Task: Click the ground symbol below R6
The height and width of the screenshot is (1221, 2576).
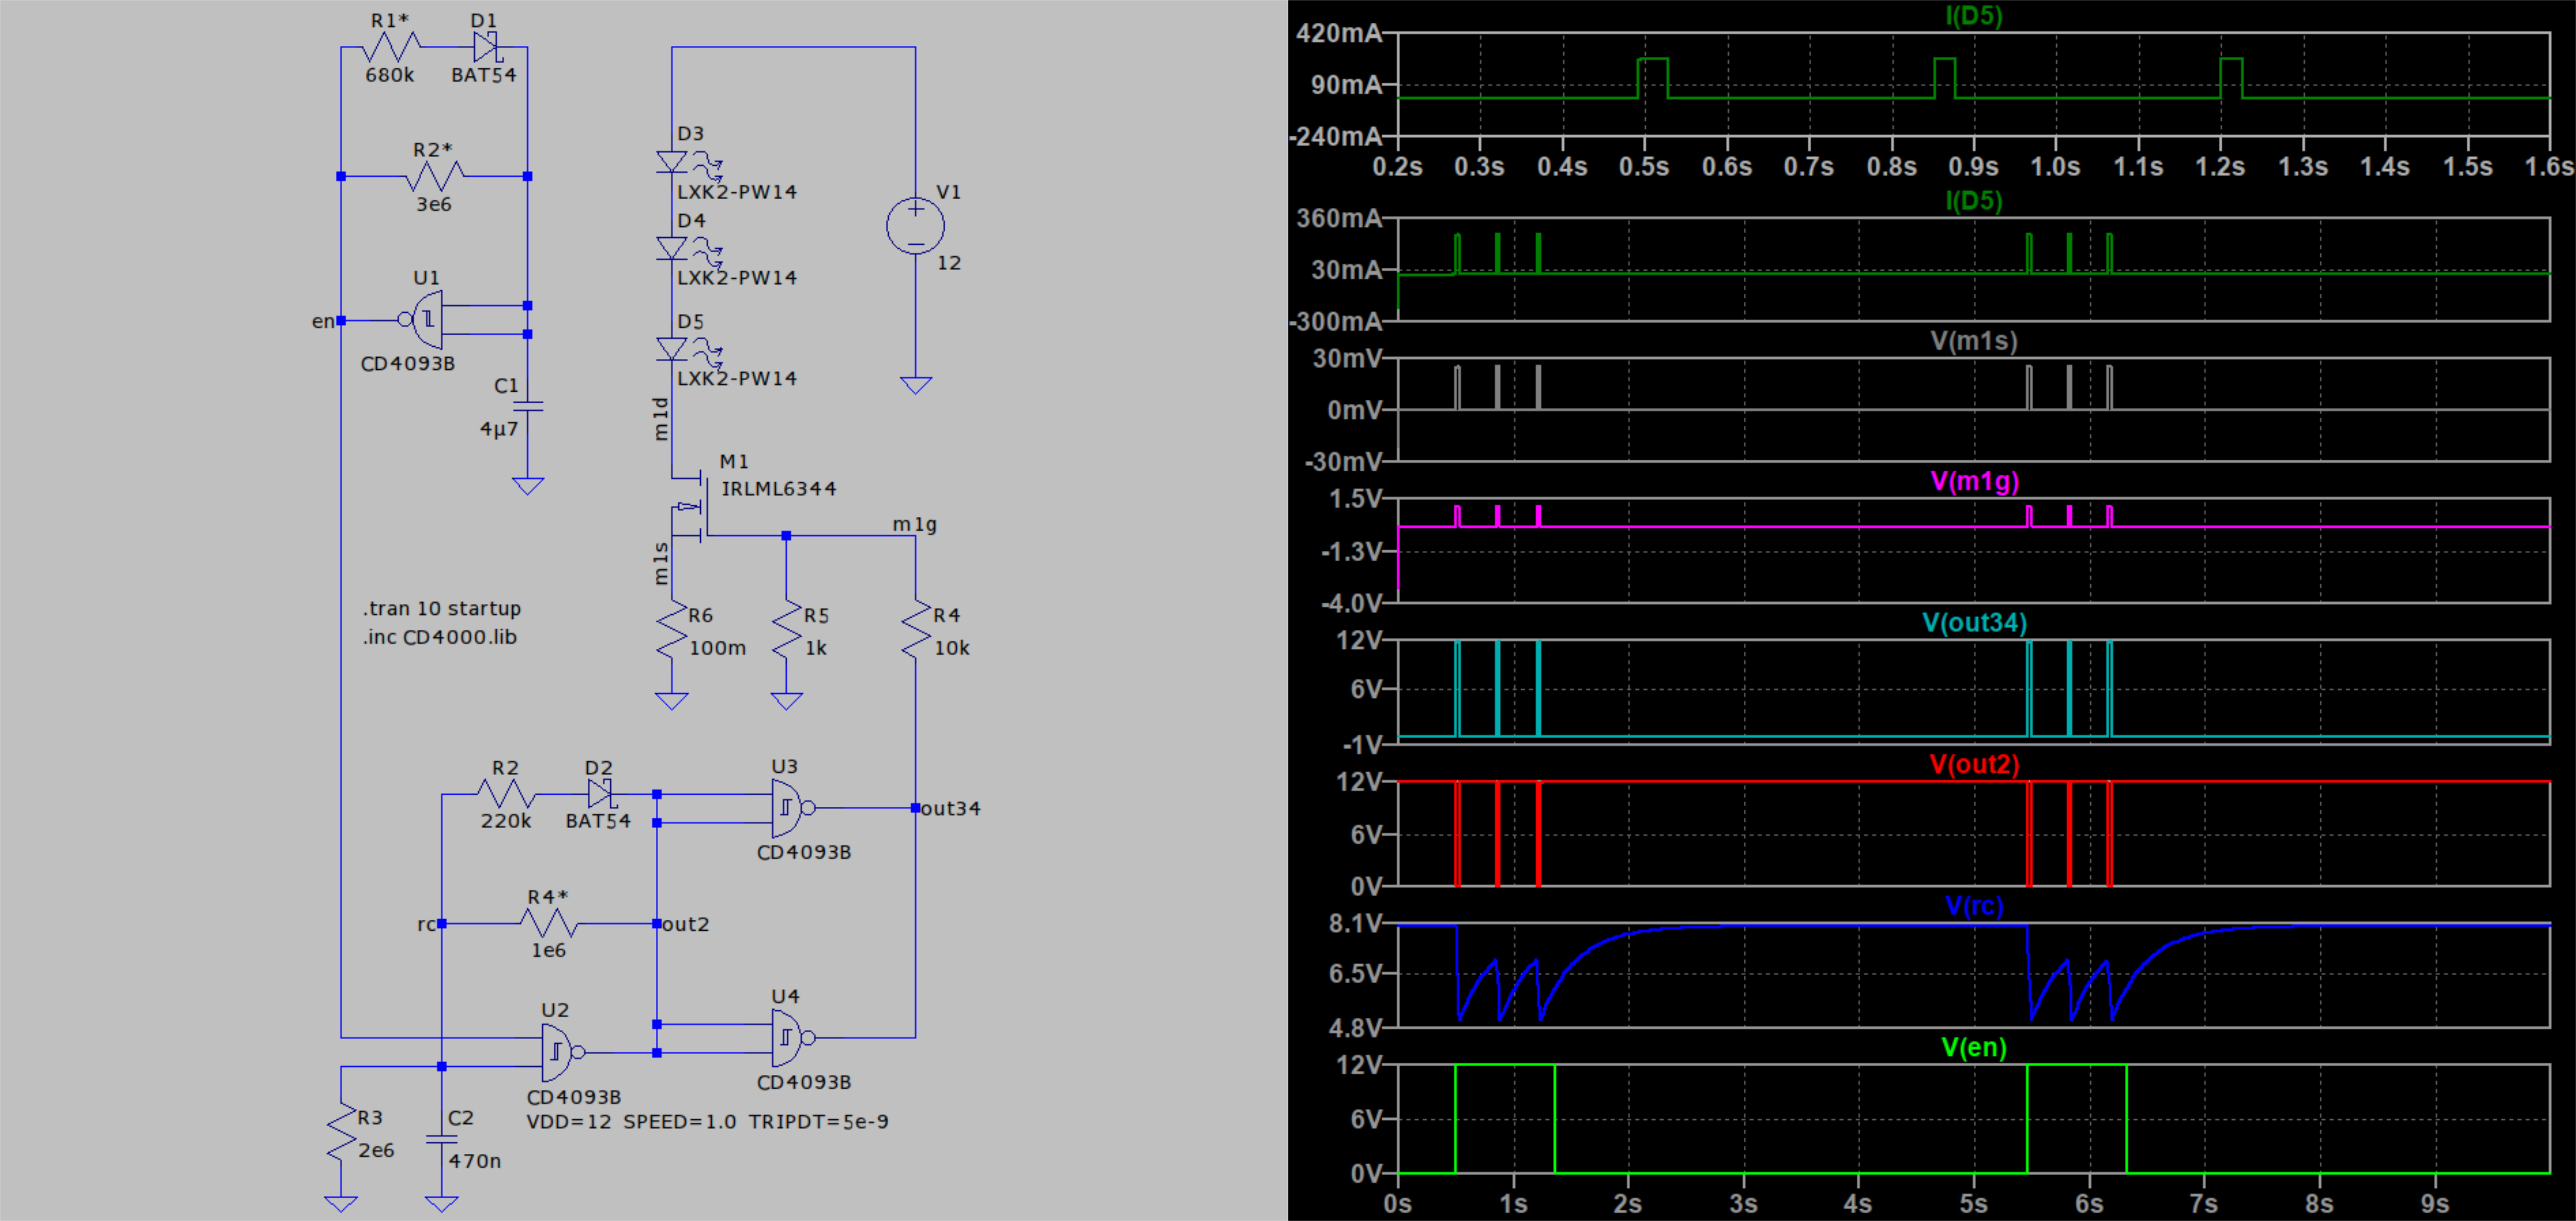Action: pyautogui.click(x=672, y=701)
